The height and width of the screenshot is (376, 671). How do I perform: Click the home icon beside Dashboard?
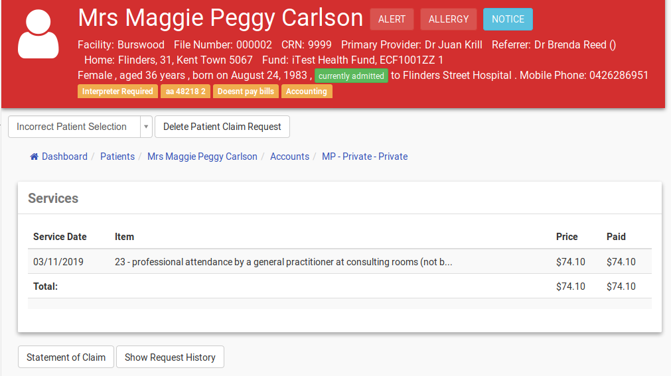pos(35,157)
